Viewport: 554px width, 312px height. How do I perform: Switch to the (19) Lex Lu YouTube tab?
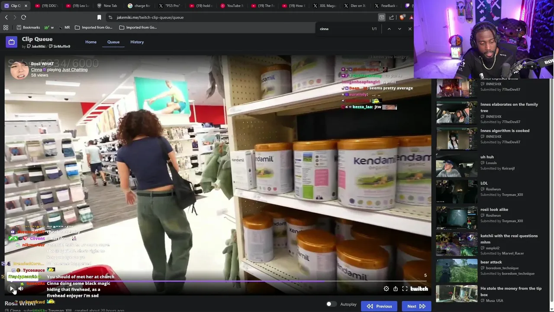point(78,6)
